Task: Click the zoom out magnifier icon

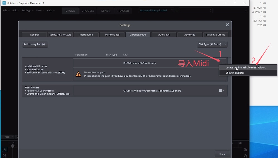Action: [245, 156]
